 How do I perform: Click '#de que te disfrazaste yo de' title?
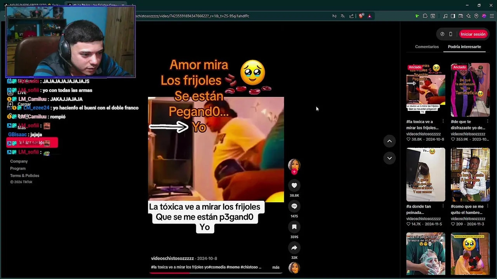468,125
